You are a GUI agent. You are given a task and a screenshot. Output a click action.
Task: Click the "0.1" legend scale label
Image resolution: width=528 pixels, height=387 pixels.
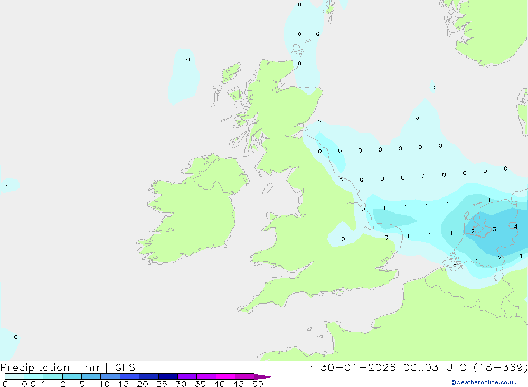coord(9,384)
